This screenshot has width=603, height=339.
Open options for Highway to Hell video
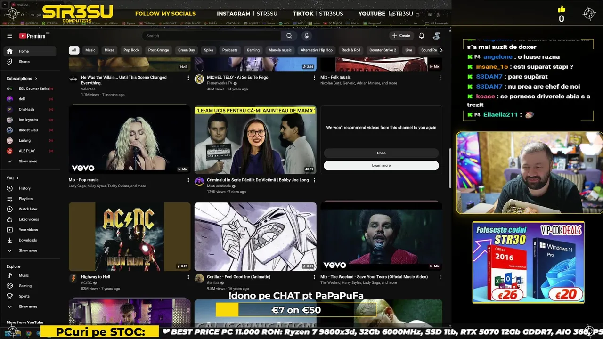click(188, 277)
